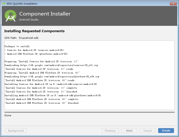The image size is (179, 137).
Task: Click the Background button
Action: click(16, 130)
